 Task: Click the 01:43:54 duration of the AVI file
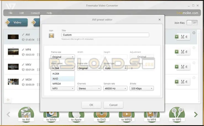(30, 40)
